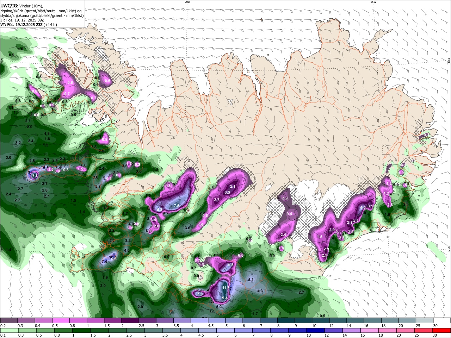The height and width of the screenshot is (338, 451).
Task: Select the grey-teal 18 swatch in the snow scale
Action: [390, 321]
